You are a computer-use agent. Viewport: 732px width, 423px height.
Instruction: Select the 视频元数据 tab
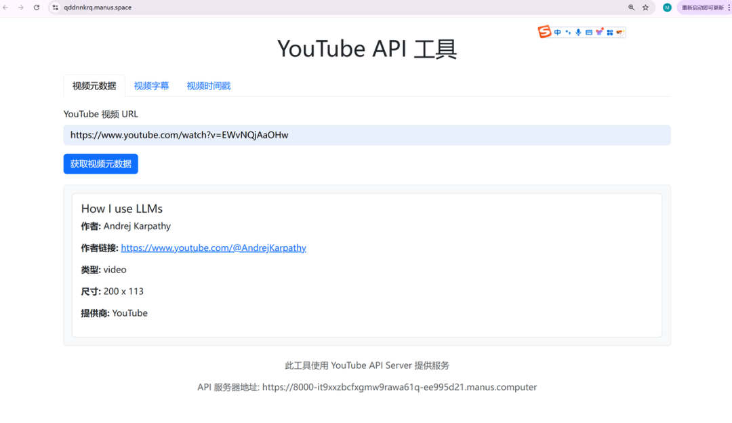pyautogui.click(x=94, y=86)
